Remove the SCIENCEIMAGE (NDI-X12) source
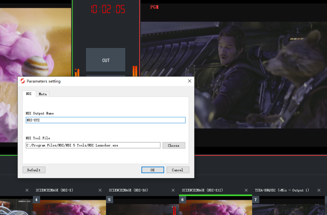This screenshot has height=215, width=327. point(246,190)
